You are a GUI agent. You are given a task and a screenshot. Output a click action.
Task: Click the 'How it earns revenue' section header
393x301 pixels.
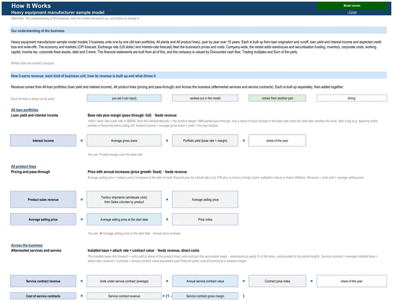tap(199, 76)
